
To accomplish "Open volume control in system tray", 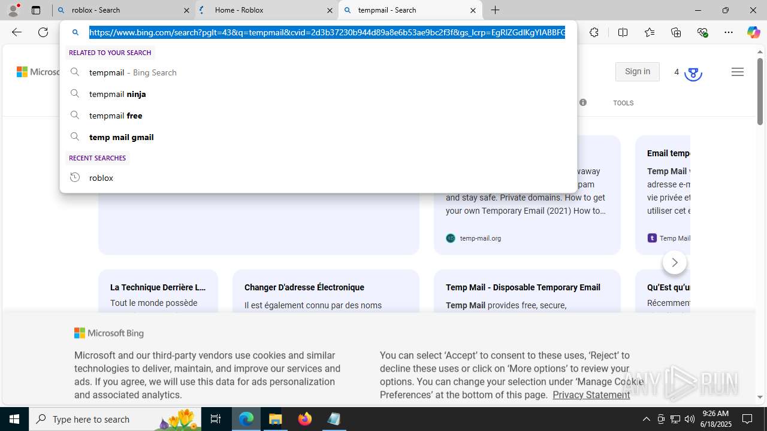I will (x=690, y=419).
